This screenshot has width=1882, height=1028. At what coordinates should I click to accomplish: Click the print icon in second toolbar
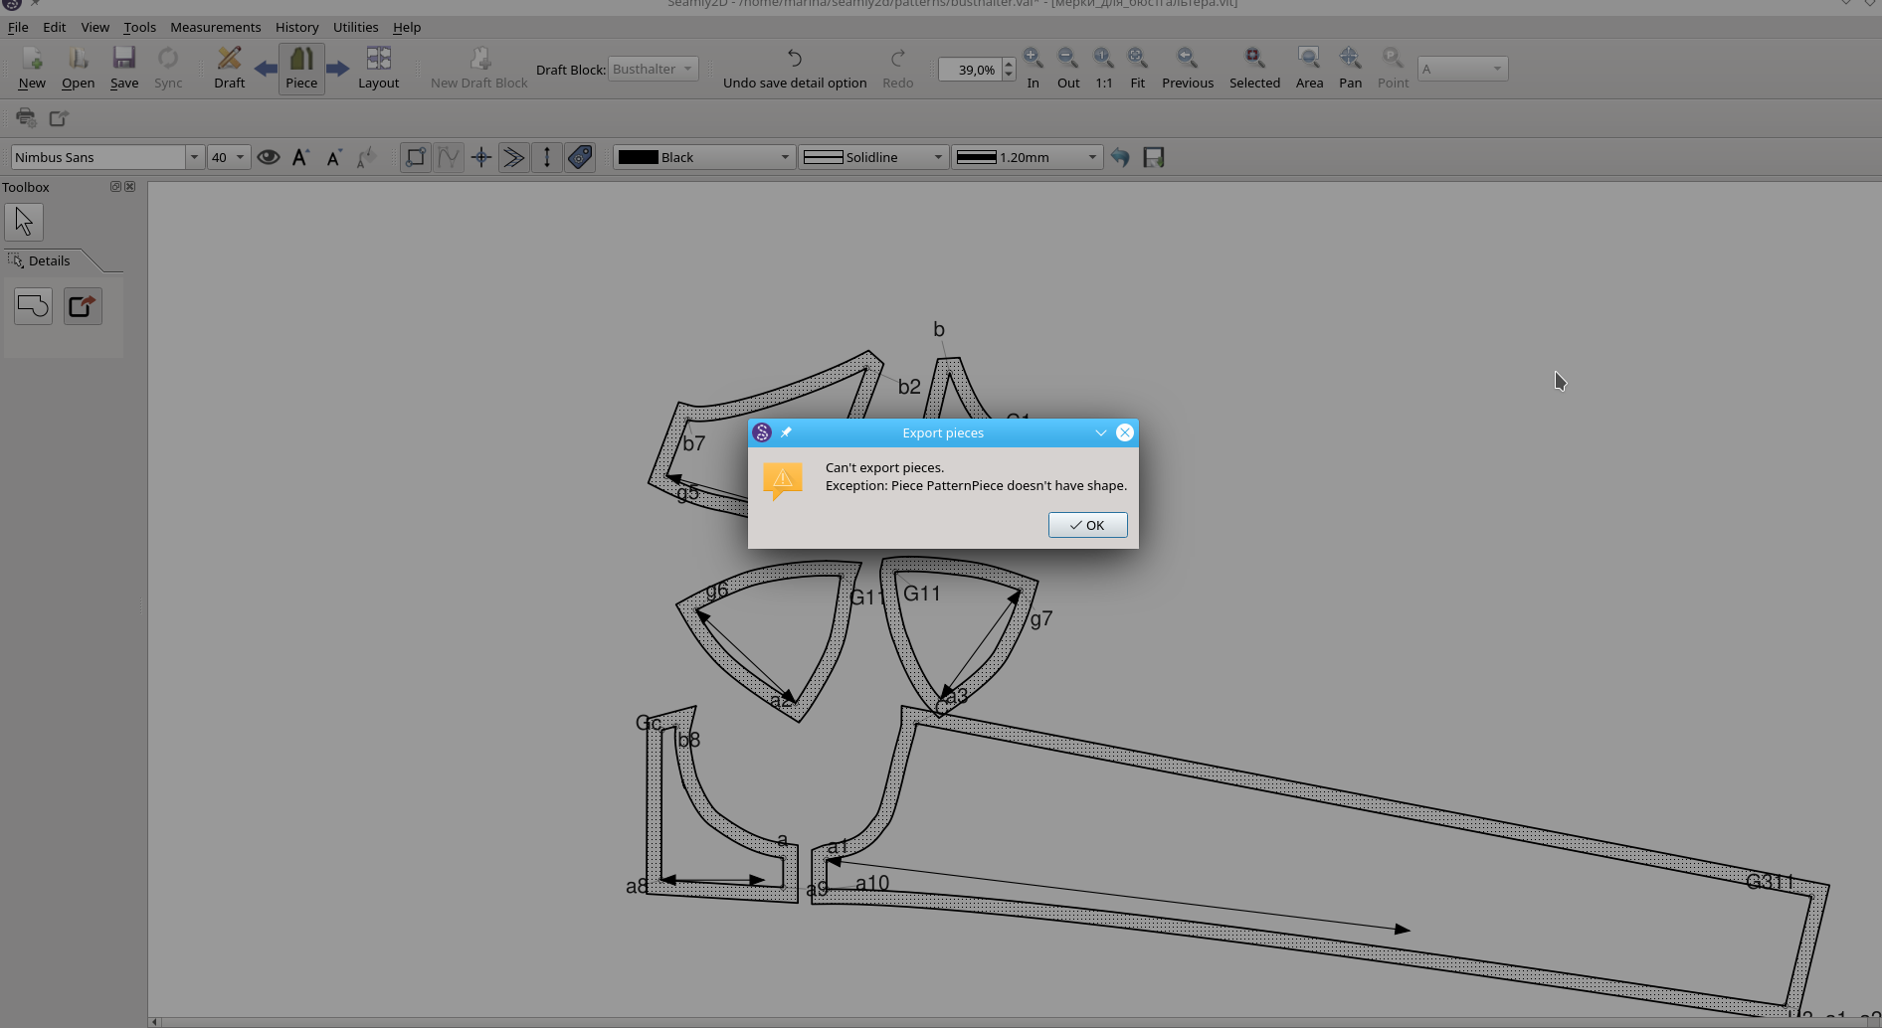tap(26, 117)
